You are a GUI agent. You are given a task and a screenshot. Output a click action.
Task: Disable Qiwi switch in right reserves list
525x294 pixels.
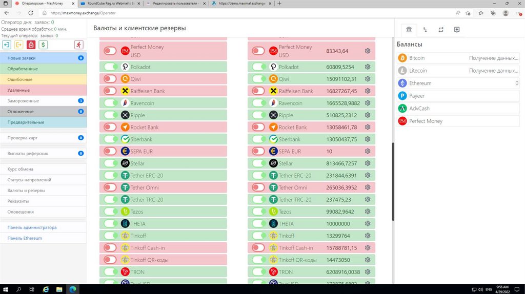click(258, 79)
